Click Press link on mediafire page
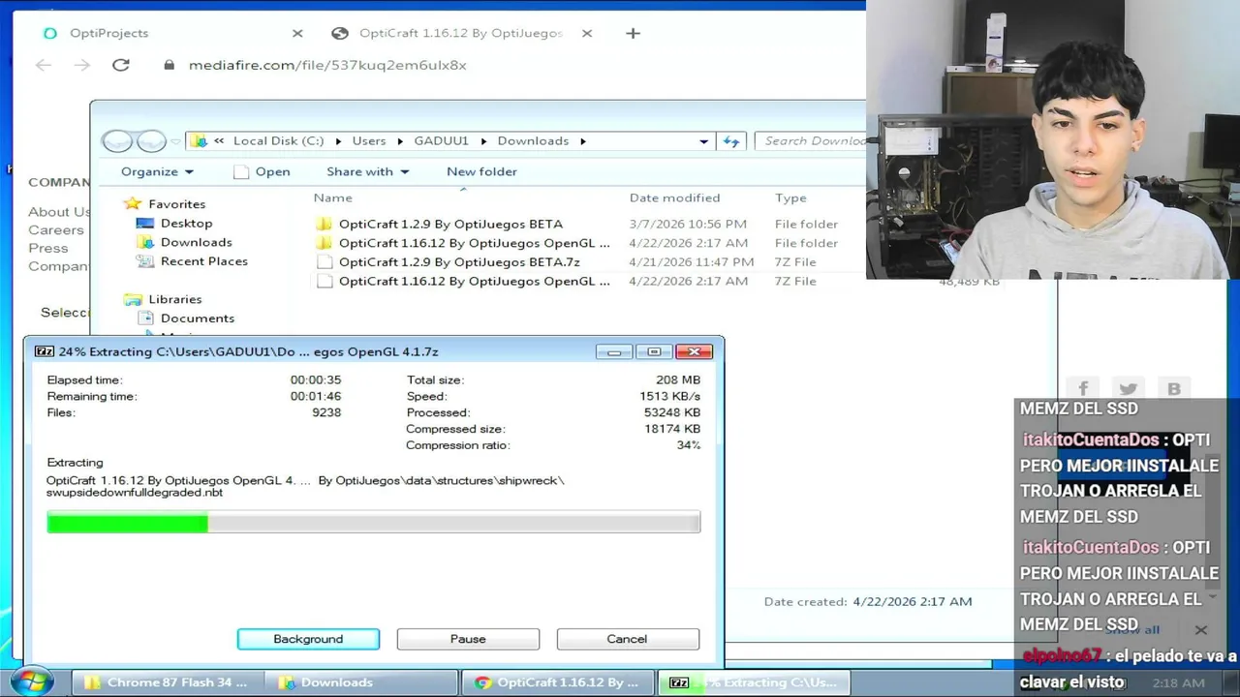Screen dimensions: 1240x697 coord(47,248)
